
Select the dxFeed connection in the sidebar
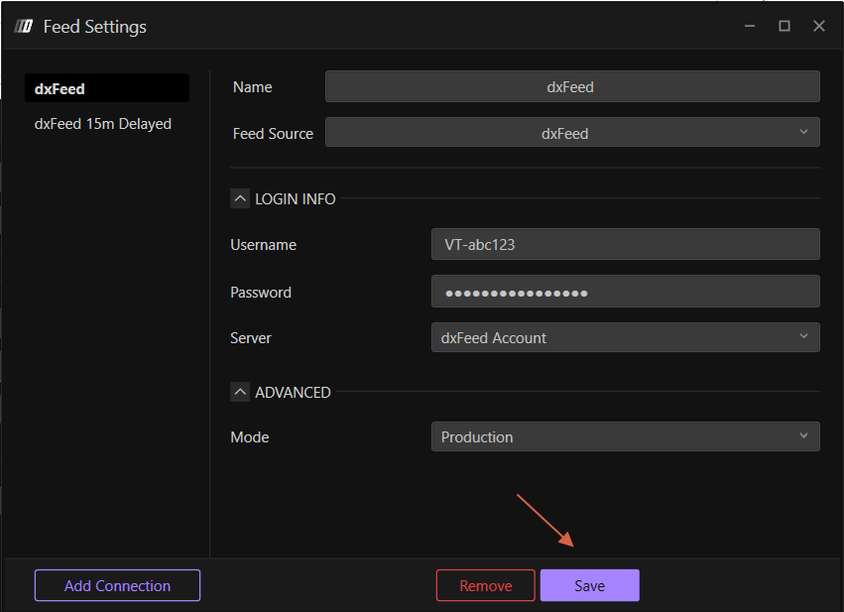point(106,87)
